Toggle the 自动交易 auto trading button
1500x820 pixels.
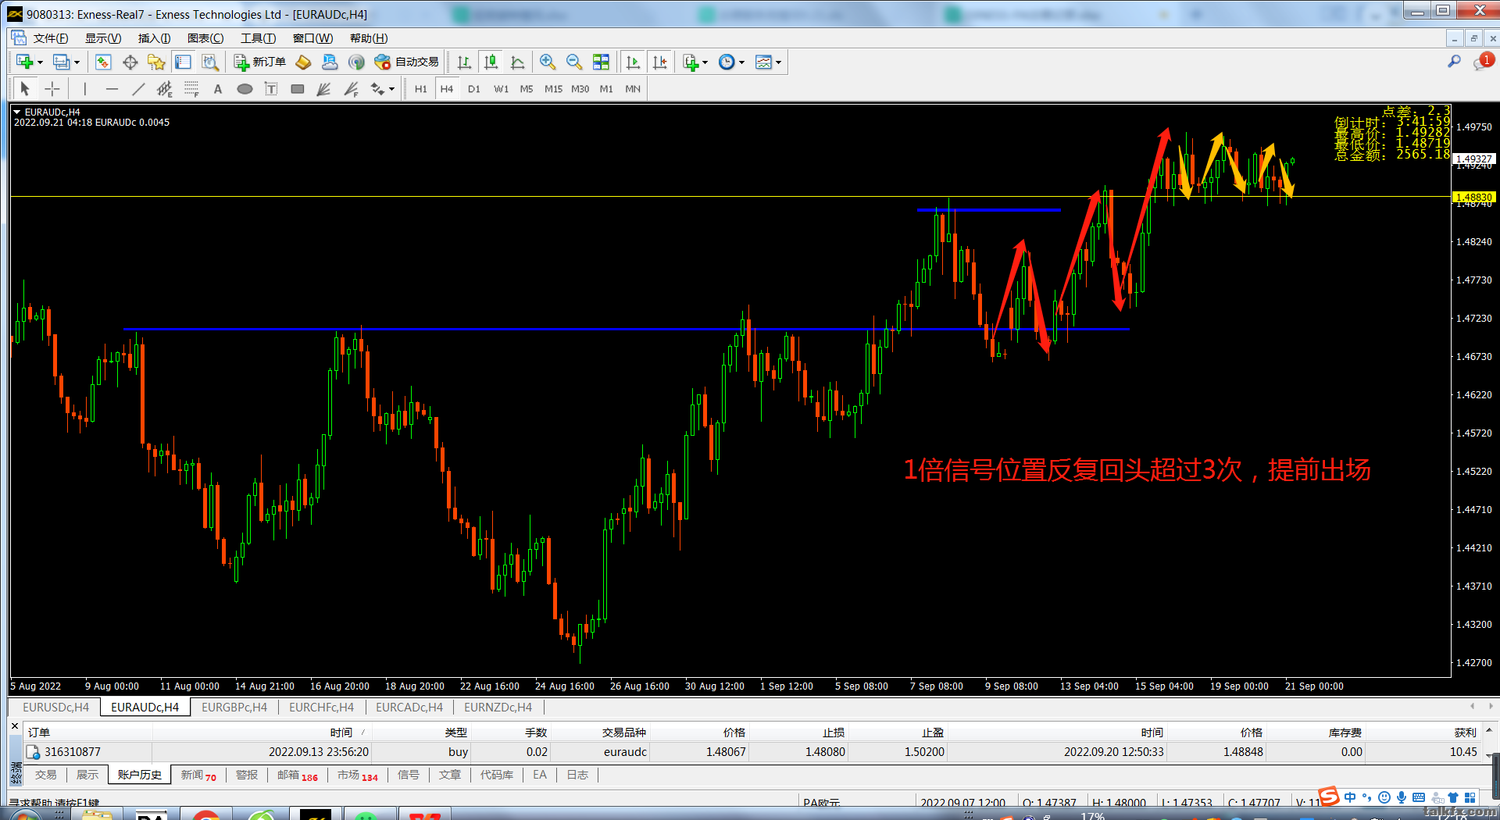[407, 62]
